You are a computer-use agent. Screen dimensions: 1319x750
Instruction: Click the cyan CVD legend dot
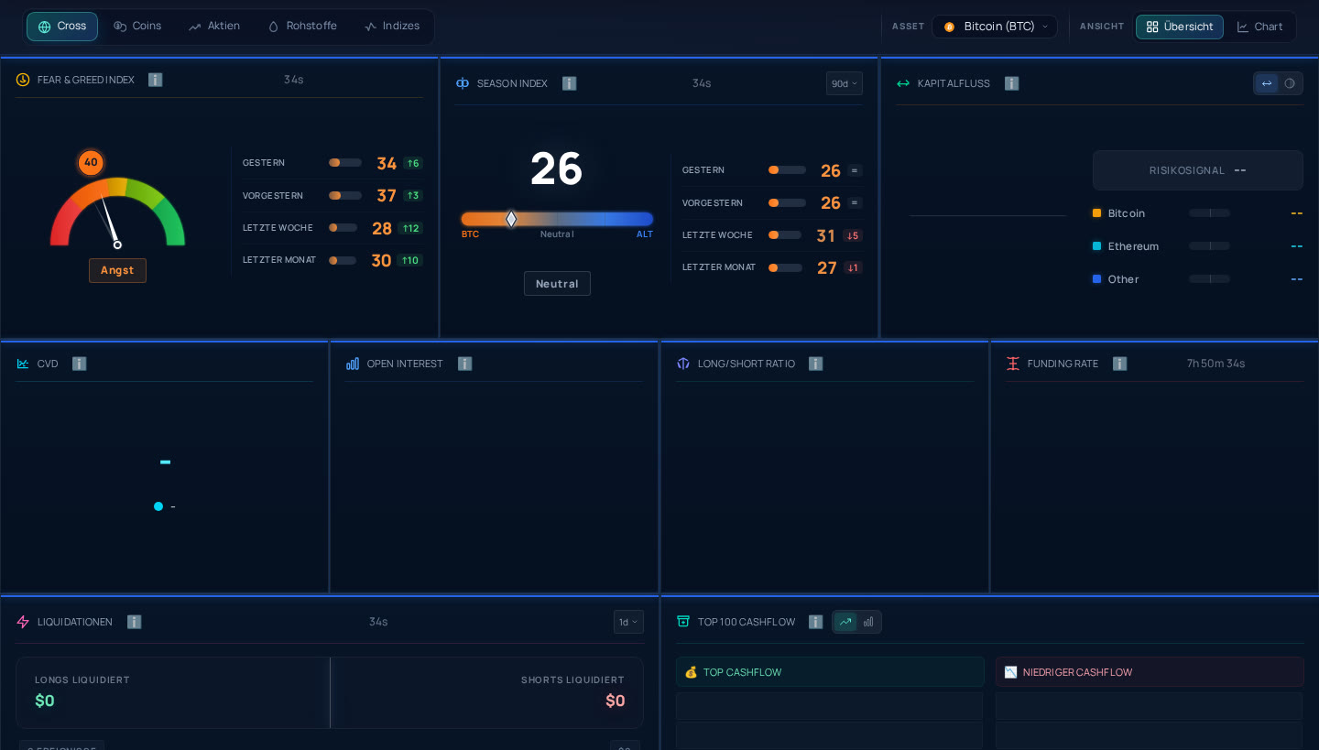158,506
